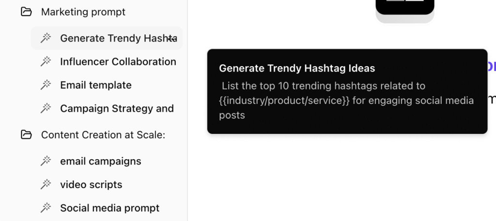This screenshot has width=496, height=221.
Task: Collapse the Content Creation at Scale: folder label
Action: click(103, 135)
